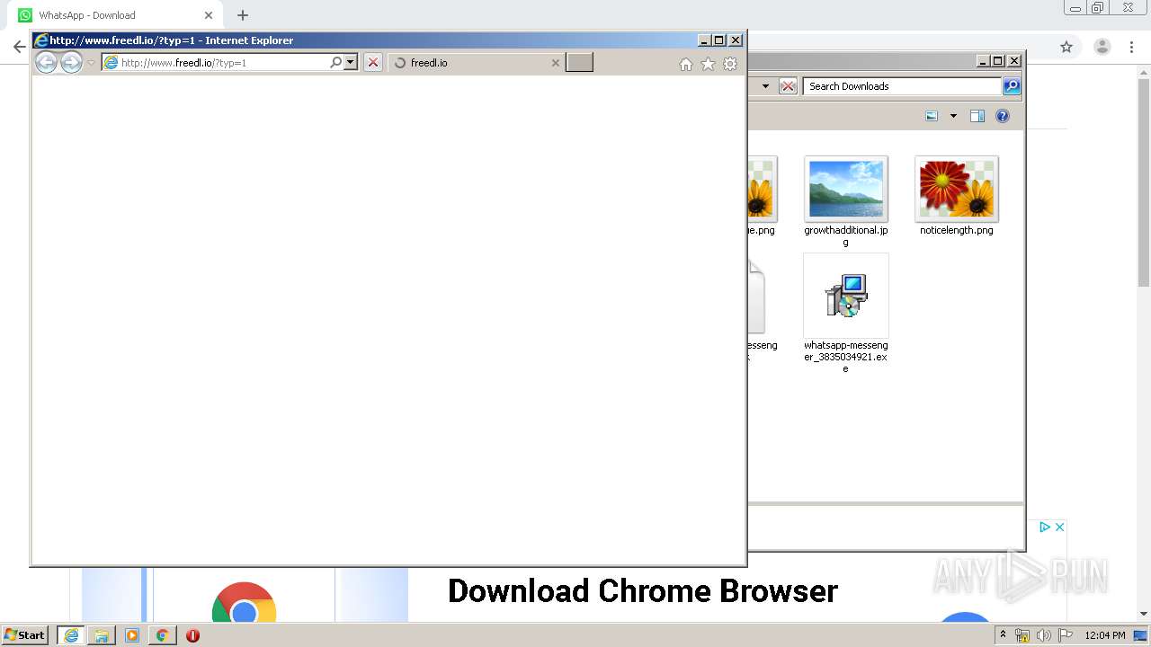
Task: Open Explorer help question mark icon
Action: click(x=1003, y=116)
